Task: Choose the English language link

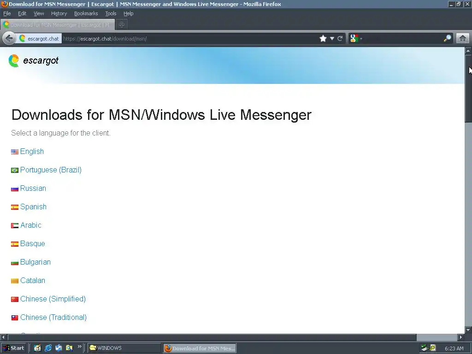Action: pos(32,151)
